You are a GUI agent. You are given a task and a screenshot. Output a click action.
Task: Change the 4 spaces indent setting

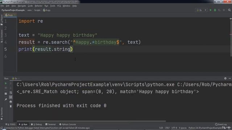click(183, 128)
